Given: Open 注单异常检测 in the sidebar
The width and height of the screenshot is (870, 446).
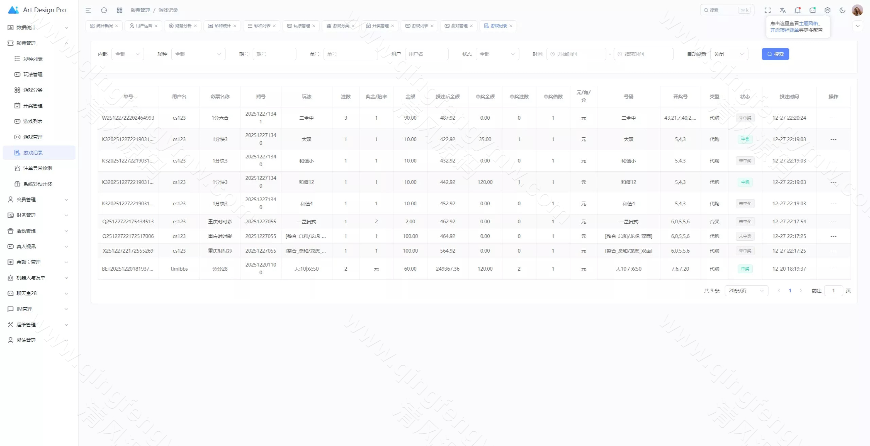Looking at the screenshot, I should [37, 168].
